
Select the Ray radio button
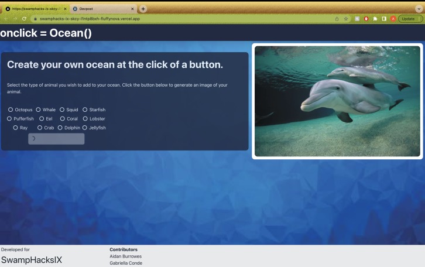point(15,128)
